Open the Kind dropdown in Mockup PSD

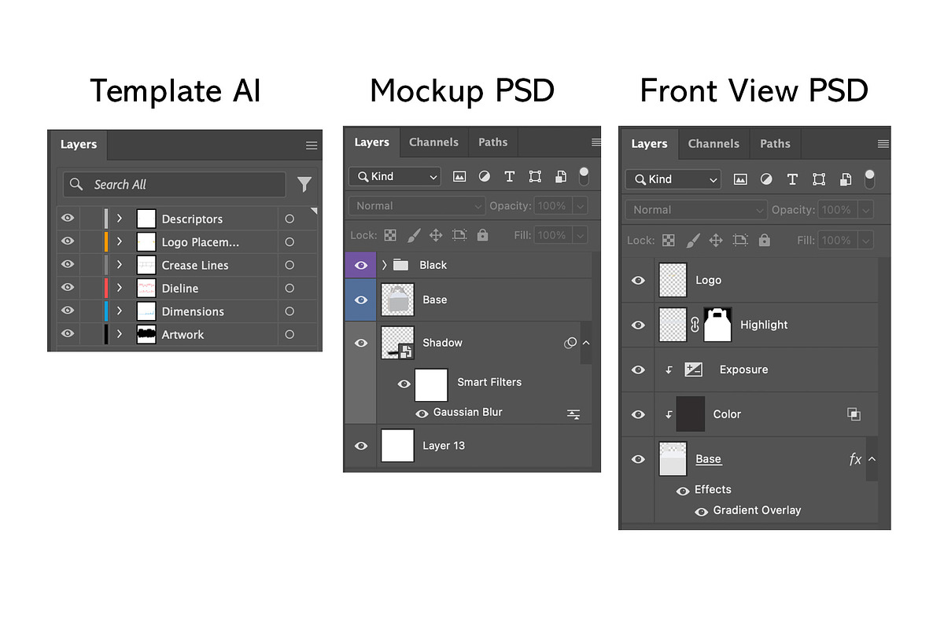[x=396, y=177]
